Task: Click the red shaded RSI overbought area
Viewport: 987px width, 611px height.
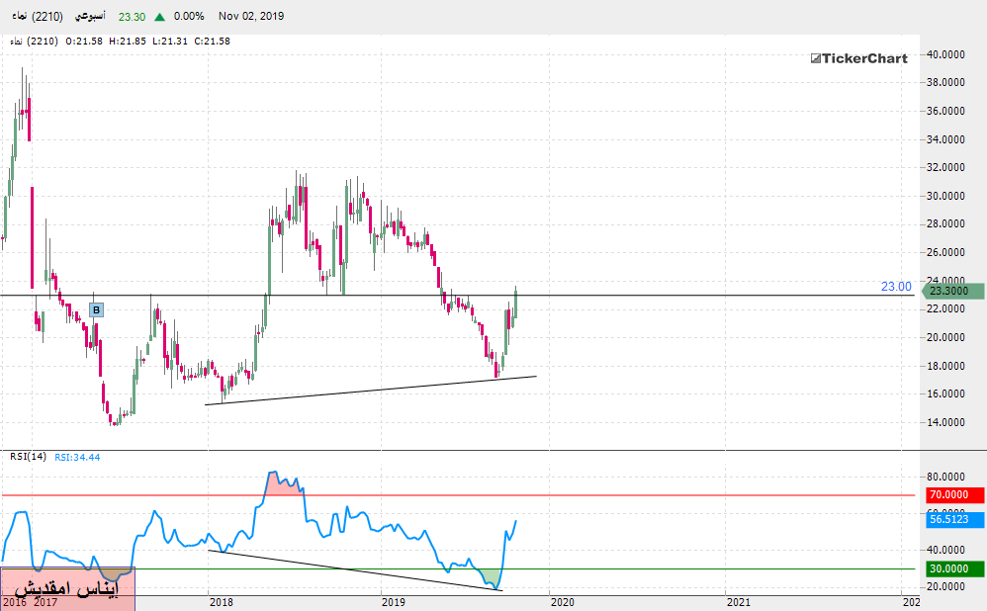Action: [x=282, y=483]
